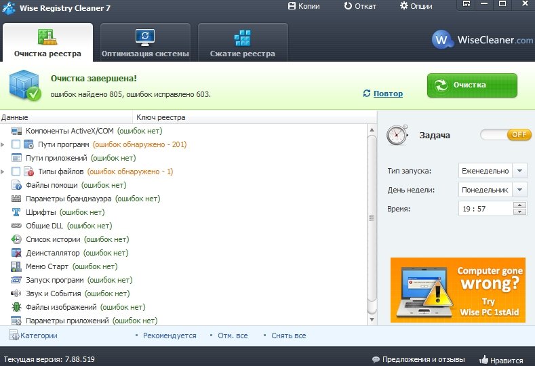Click the Снять все link

pyautogui.click(x=289, y=335)
